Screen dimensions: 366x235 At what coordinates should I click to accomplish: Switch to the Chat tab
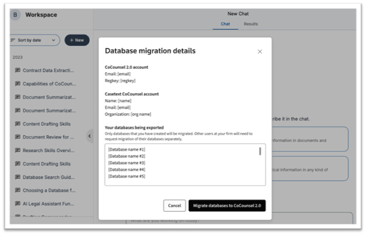tap(225, 24)
